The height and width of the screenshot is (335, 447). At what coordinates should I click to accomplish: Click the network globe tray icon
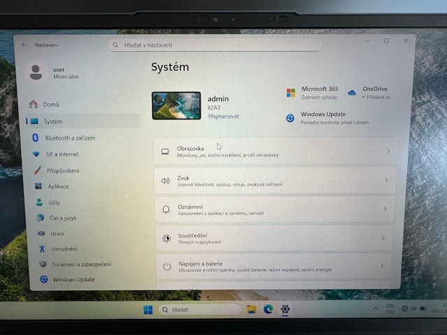point(404,308)
